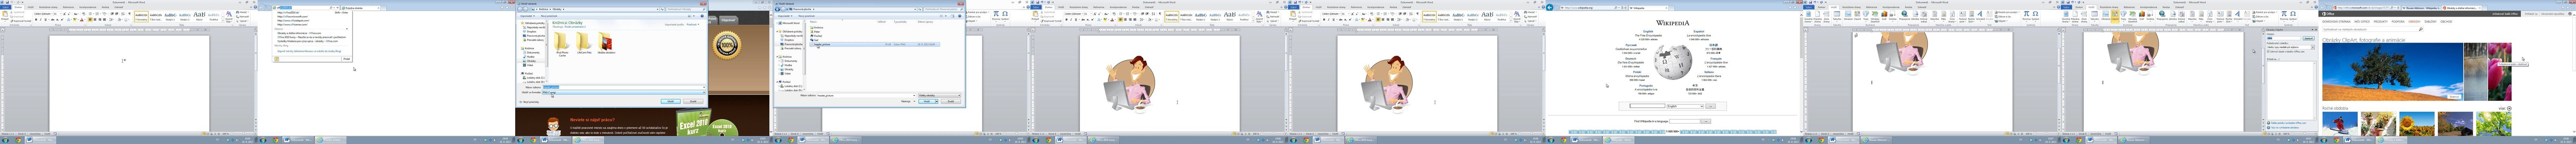Open the OBRÁZKY tab on the Office website

(2415, 21)
